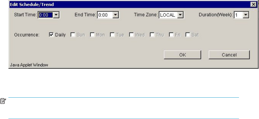Image resolution: width=259 pixels, height=119 pixels.
Task: Select the LOCAL time zone field
Action: (x=168, y=15)
